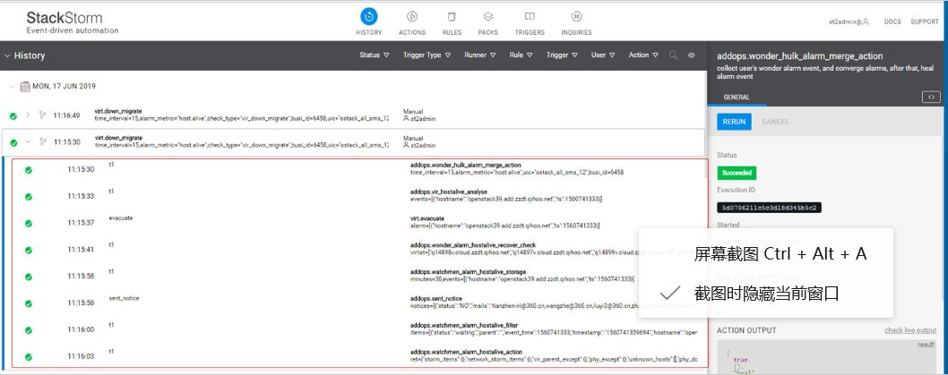
Task: Open the User filter dropdown
Action: [x=603, y=55]
